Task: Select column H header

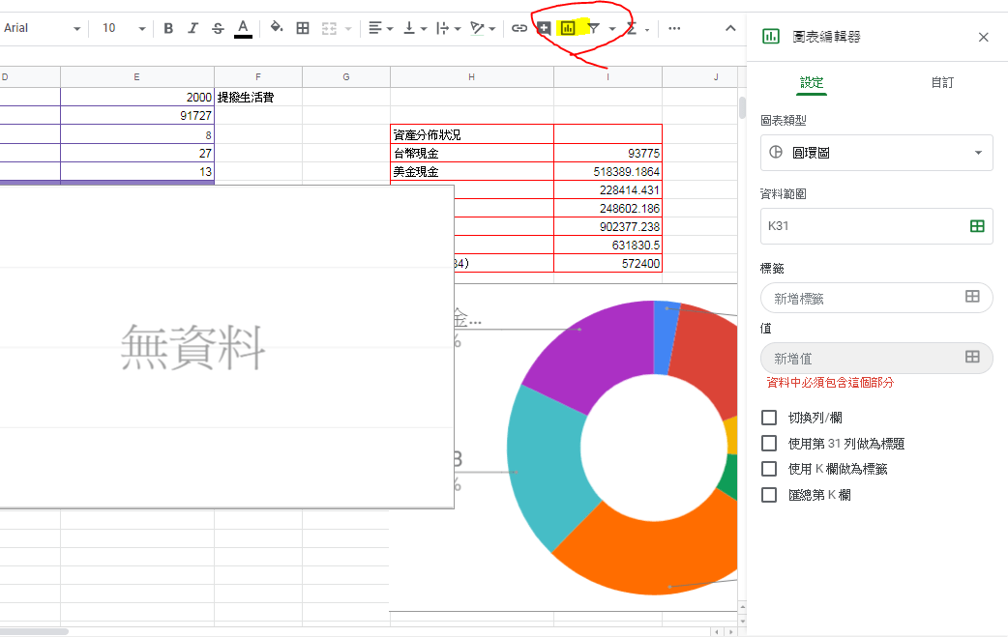Action: pyautogui.click(x=472, y=77)
